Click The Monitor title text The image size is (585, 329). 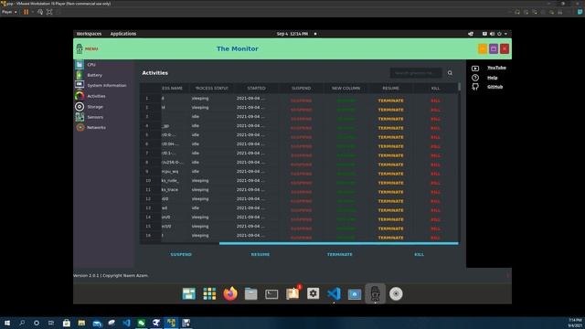(238, 48)
